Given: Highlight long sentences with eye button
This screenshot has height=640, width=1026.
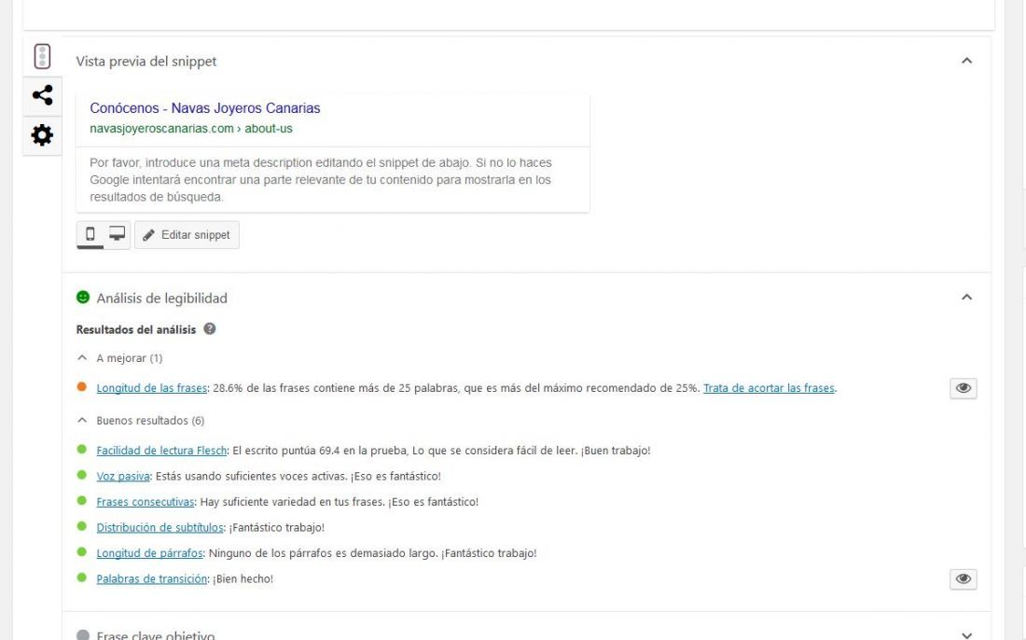Looking at the screenshot, I should coord(964,388).
